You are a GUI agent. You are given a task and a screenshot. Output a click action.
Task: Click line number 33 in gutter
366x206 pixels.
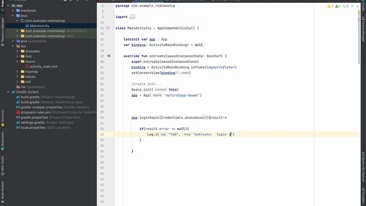102,134
